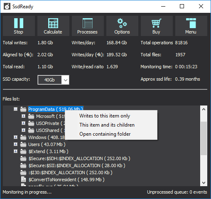Expand the USOShared tree node
Viewport: 211px width, 199px height.
pyautogui.click(x=23, y=130)
